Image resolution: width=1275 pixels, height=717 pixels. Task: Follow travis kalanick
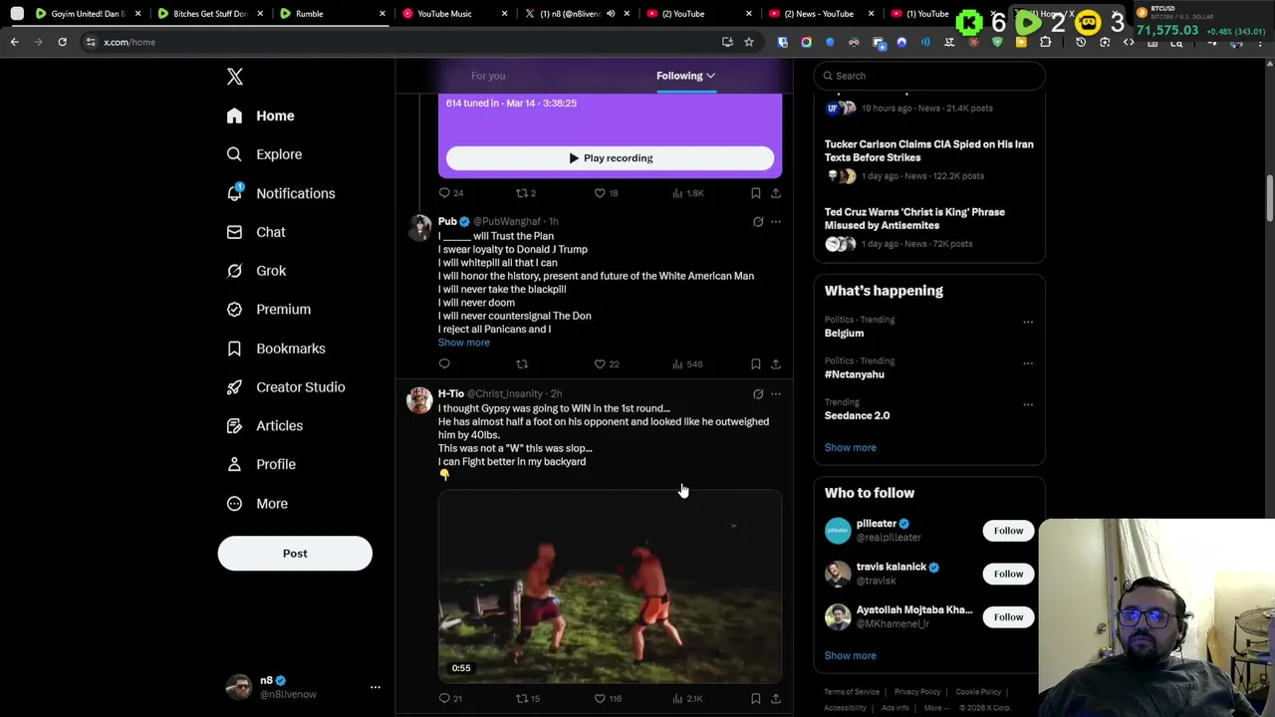click(x=1008, y=574)
